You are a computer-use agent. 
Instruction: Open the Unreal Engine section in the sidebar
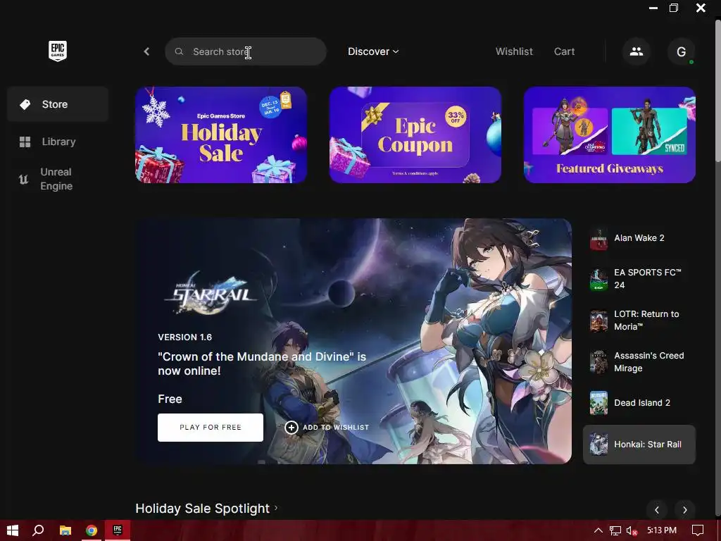[58, 179]
